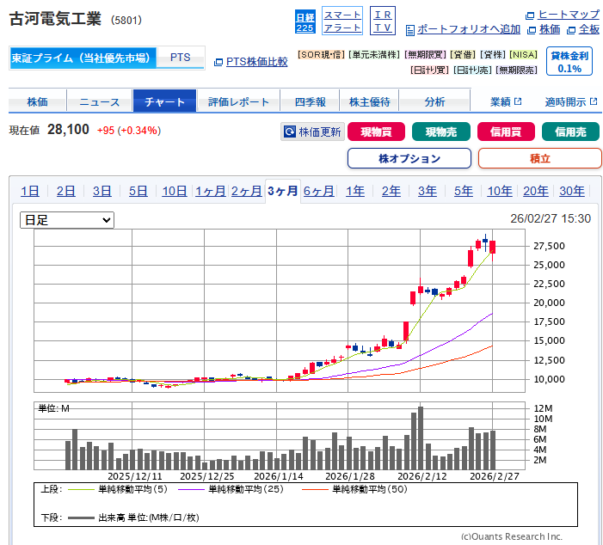Click the portfolio document icon
603x545 pixels.
pyautogui.click(x=410, y=30)
